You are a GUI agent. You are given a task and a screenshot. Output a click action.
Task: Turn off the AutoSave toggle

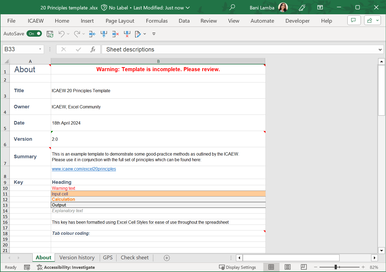(x=34, y=34)
